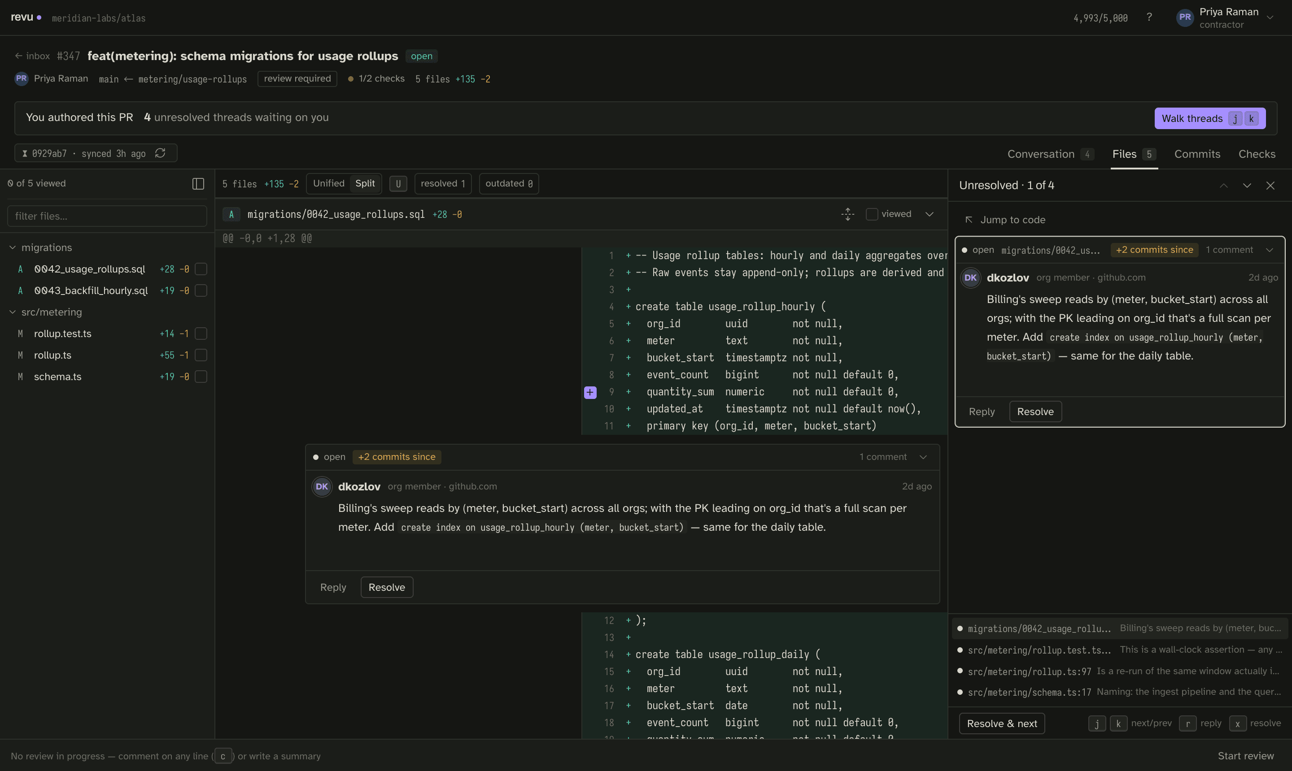Click Resolve in the inline comment thread
Screen dimensions: 1292x771
coord(387,587)
